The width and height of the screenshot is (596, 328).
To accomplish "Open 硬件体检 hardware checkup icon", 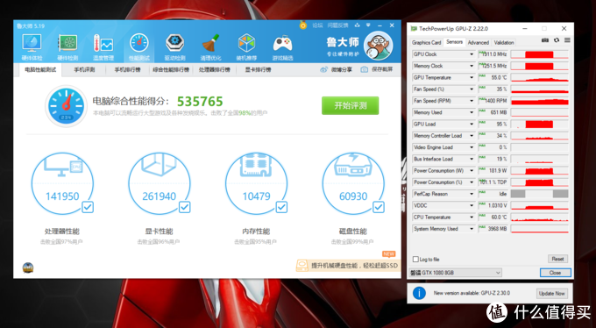I will click(x=32, y=46).
